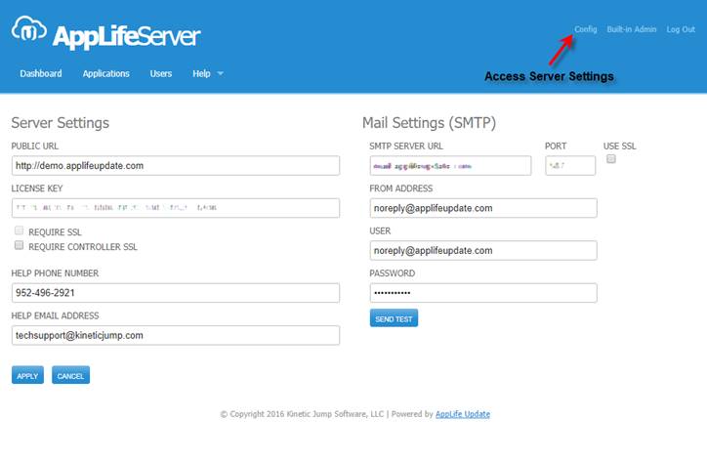The width and height of the screenshot is (707, 460).
Task: Click the Mail Settings (SMTP) heading
Action: pyautogui.click(x=429, y=123)
